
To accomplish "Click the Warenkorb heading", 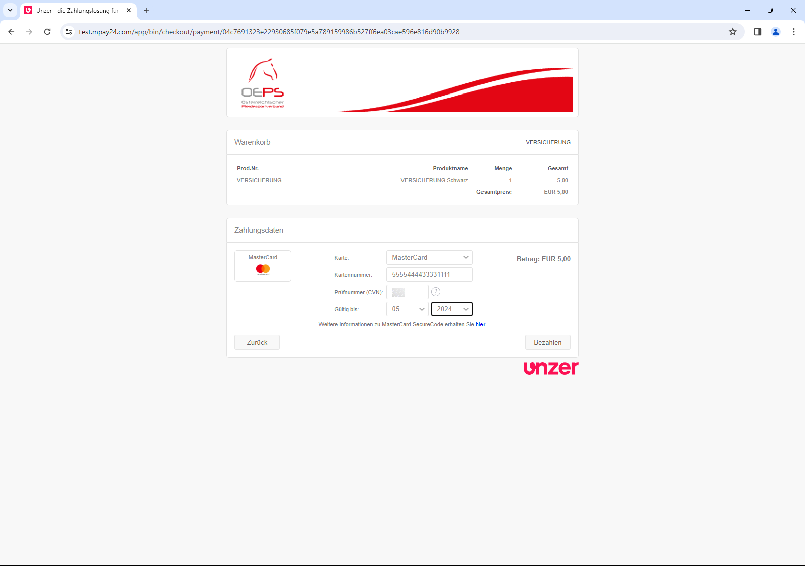I will [253, 142].
